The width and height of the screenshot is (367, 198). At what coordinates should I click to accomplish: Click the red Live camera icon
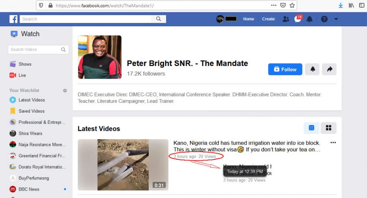click(13, 75)
